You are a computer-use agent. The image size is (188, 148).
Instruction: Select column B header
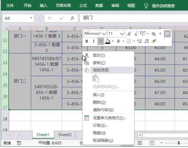pyautogui.click(x=46, y=28)
